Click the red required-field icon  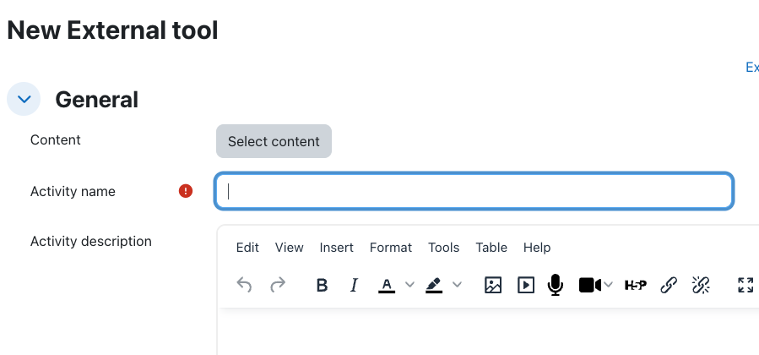click(186, 191)
